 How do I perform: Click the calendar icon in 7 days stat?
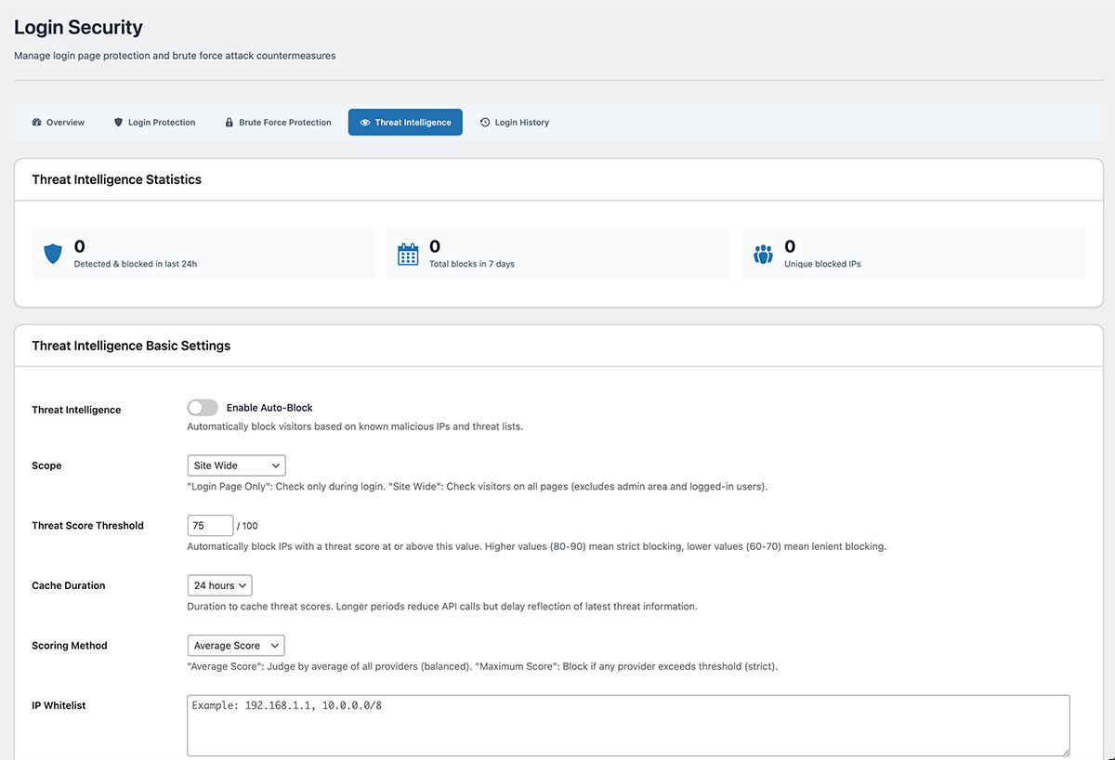pyautogui.click(x=408, y=255)
